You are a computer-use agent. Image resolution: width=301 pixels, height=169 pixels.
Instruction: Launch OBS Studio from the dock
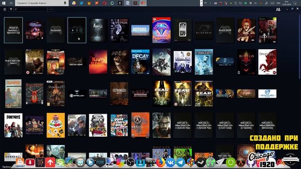coord(130,162)
